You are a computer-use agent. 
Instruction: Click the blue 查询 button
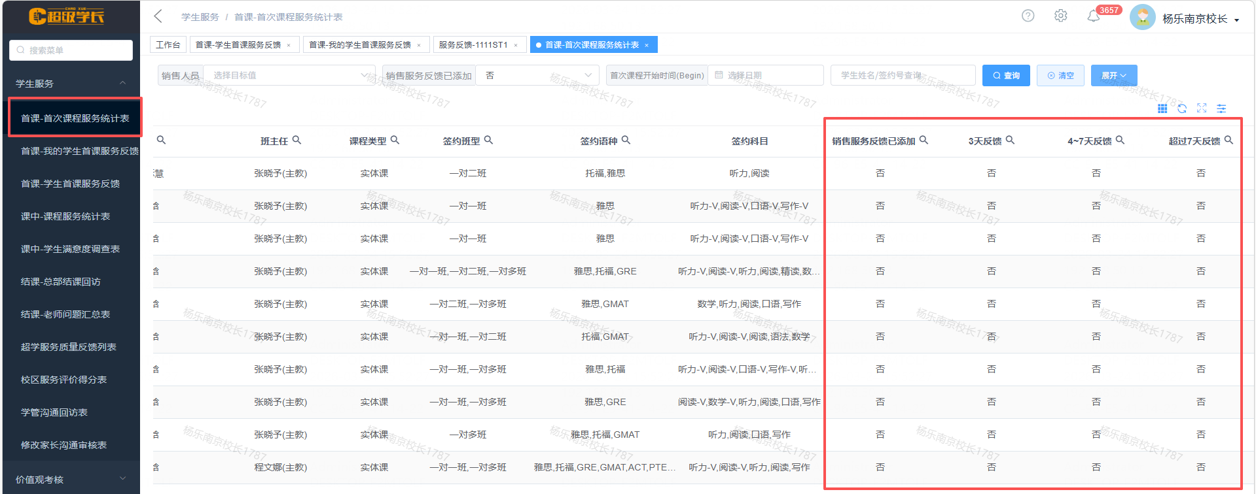[1006, 76]
